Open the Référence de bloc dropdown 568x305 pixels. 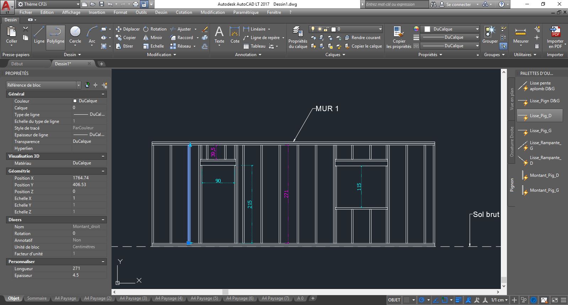[x=79, y=85]
